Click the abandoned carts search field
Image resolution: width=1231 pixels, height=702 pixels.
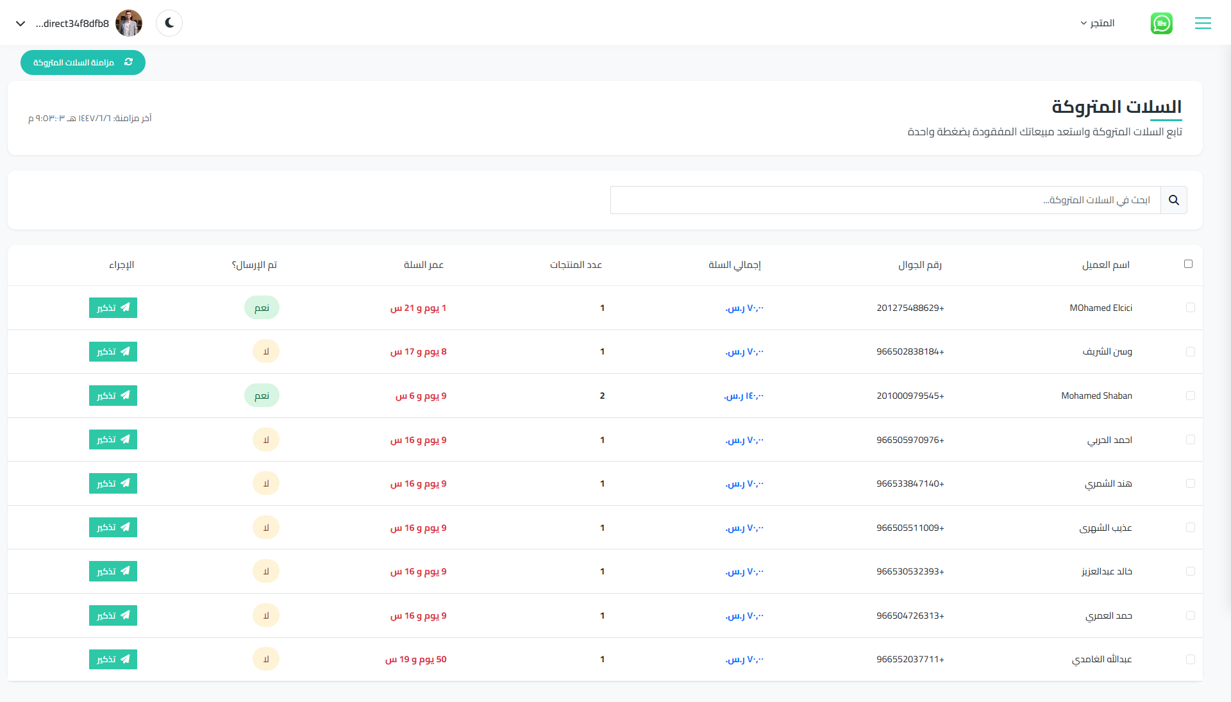coord(885,200)
